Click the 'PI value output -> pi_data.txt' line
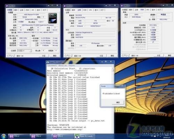 click(x=77, y=121)
